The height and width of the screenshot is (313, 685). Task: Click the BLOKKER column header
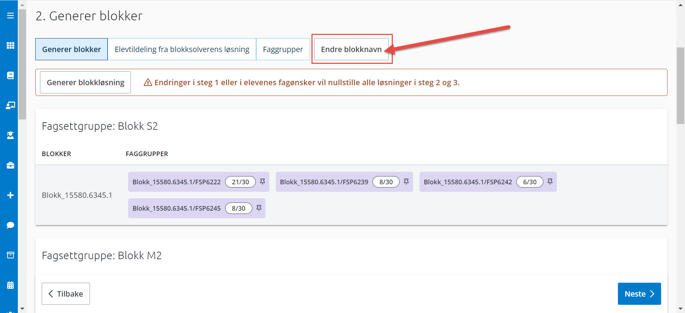(56, 154)
